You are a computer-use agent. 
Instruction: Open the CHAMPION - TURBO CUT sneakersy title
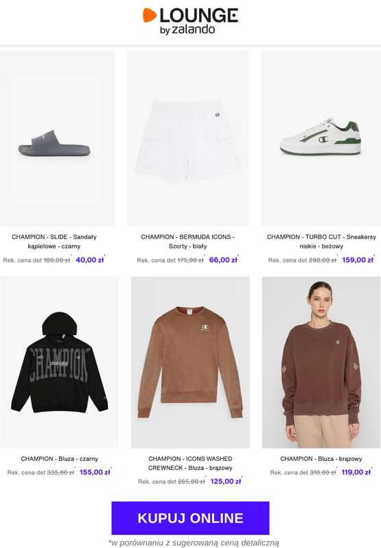pos(321,242)
